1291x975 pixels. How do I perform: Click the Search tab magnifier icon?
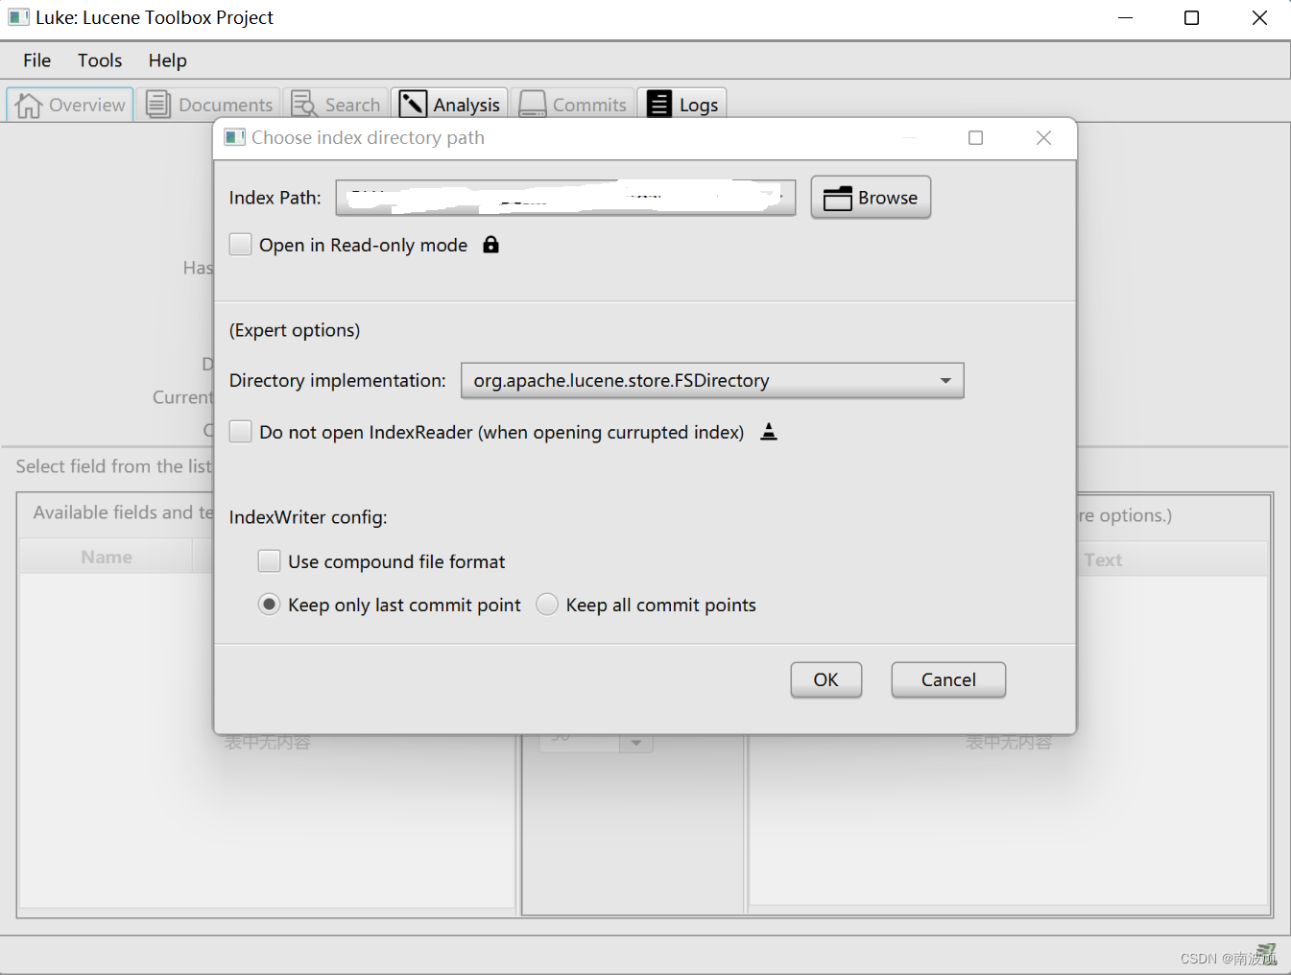pyautogui.click(x=304, y=105)
